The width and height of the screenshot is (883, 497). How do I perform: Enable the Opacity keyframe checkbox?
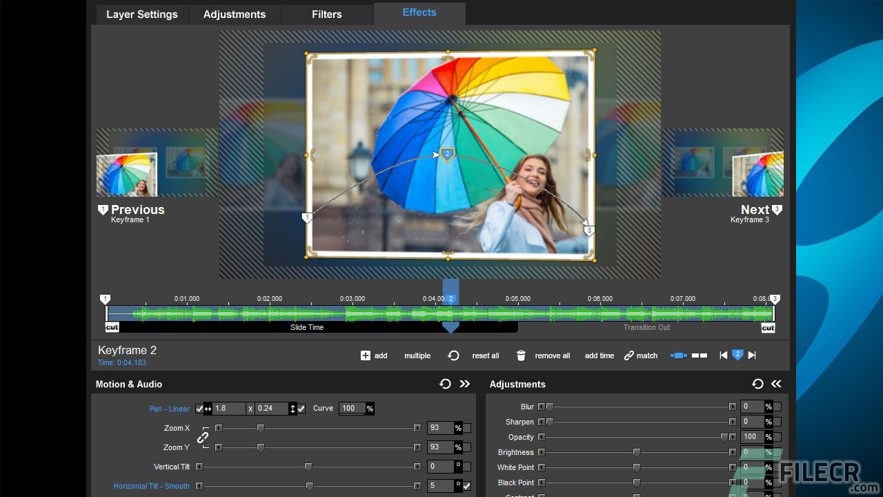[777, 437]
